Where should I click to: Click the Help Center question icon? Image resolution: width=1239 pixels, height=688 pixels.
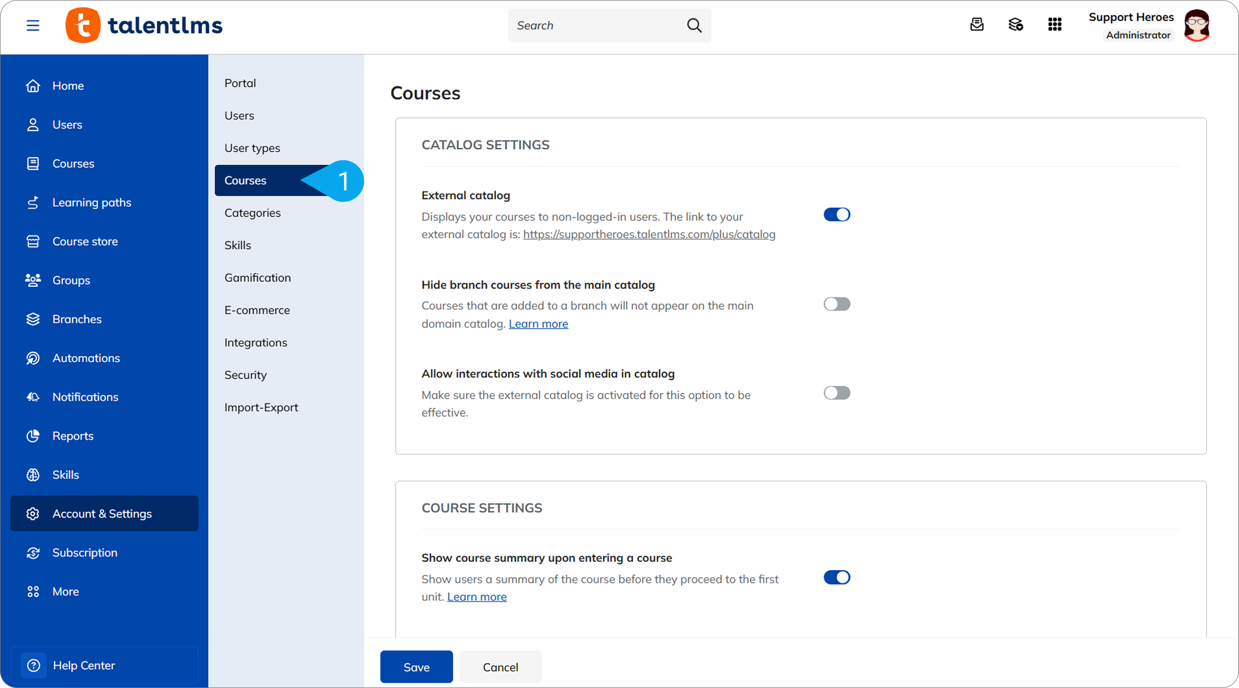[34, 665]
